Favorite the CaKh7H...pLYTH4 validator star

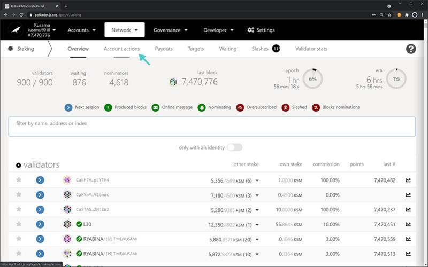[x=19, y=180]
